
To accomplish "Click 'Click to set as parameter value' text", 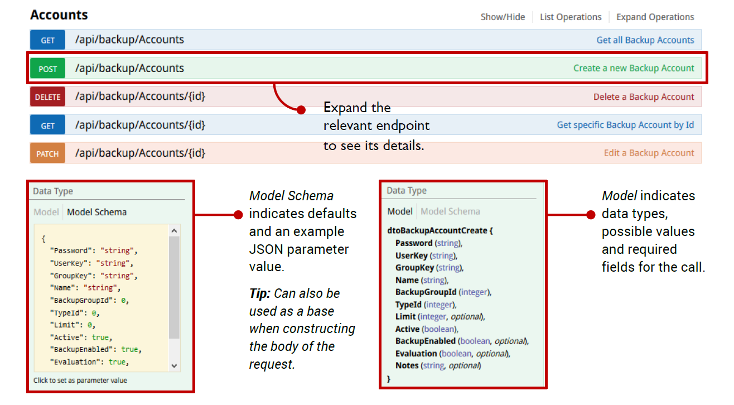I will 80,380.
